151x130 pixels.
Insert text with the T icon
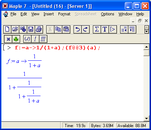click(105, 29)
